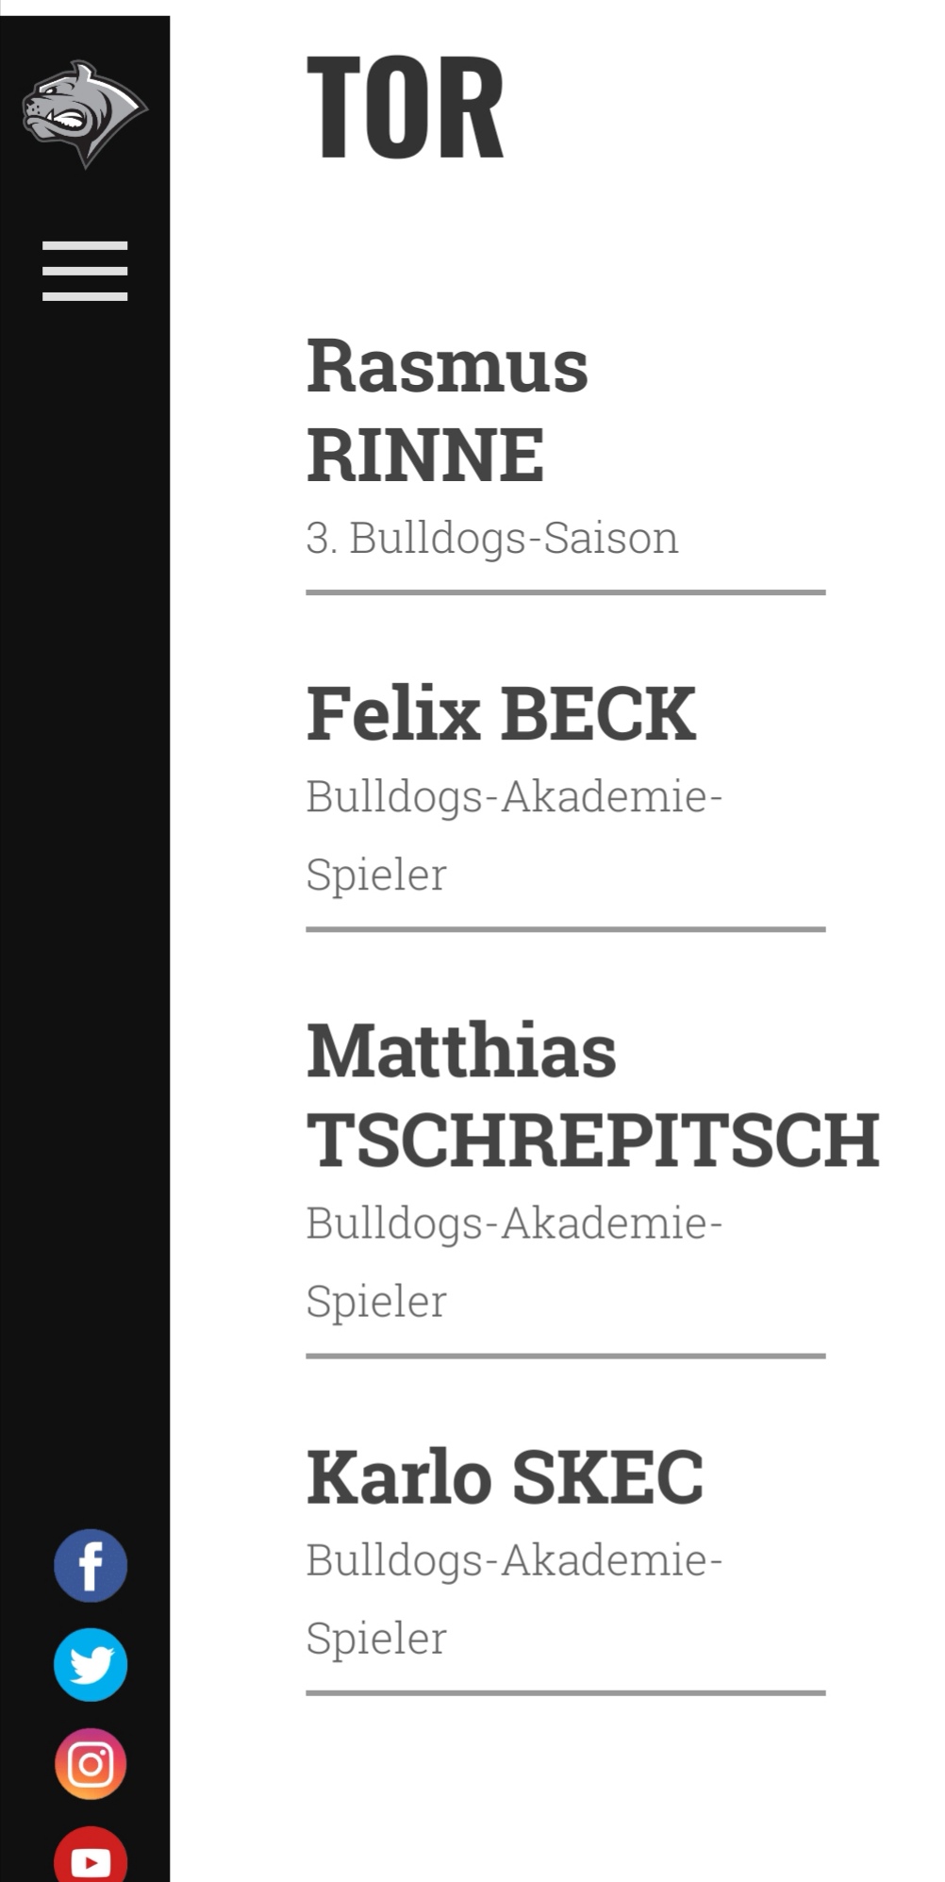Click Felix Beck's Bulldogs-Akademie-Spieler label
945x1882 pixels.
click(x=514, y=834)
